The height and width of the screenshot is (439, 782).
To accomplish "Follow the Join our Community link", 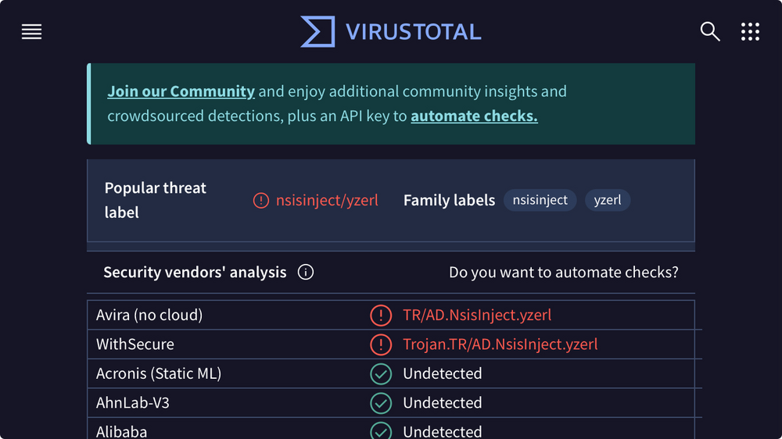I will click(181, 91).
